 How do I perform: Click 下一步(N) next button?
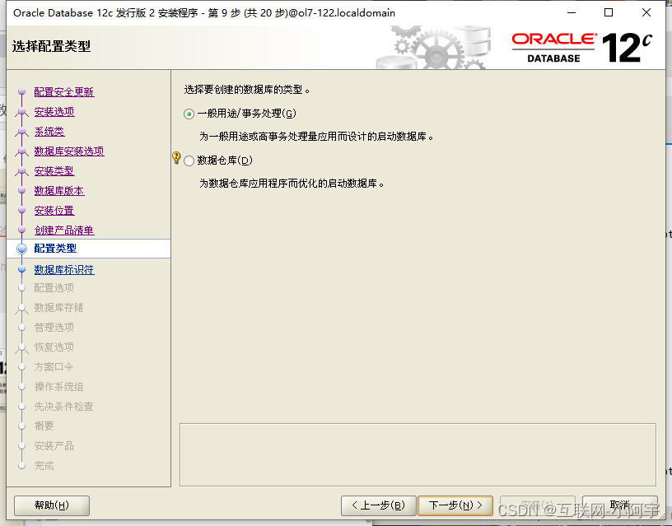tap(455, 505)
